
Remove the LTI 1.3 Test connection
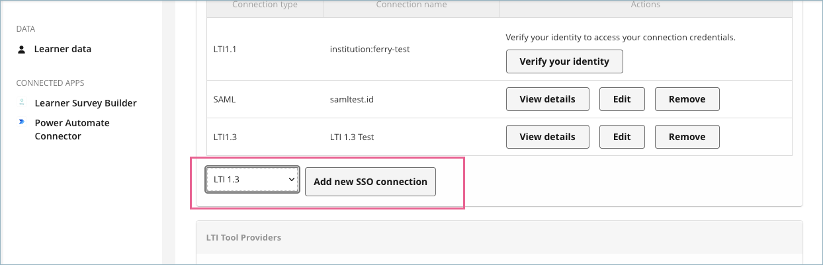(x=687, y=137)
